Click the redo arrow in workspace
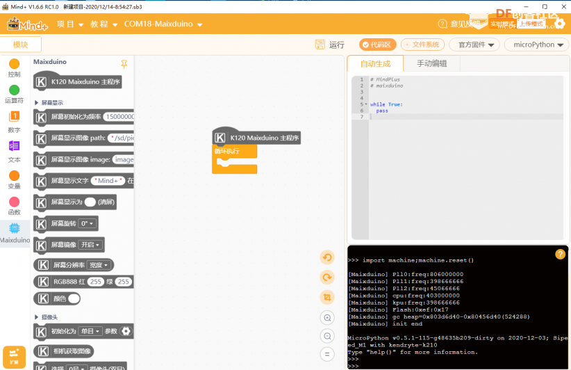 coord(327,277)
